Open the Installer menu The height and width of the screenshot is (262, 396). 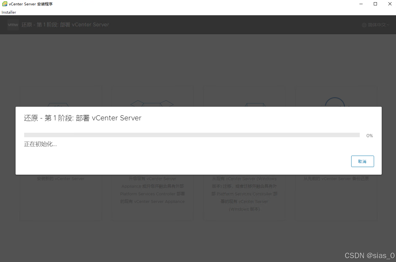pyautogui.click(x=9, y=12)
